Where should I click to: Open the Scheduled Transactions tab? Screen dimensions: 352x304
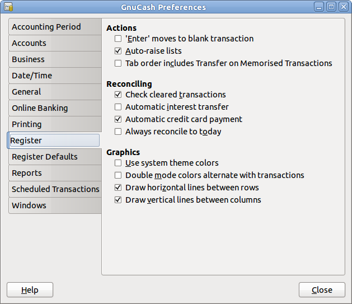[55, 189]
